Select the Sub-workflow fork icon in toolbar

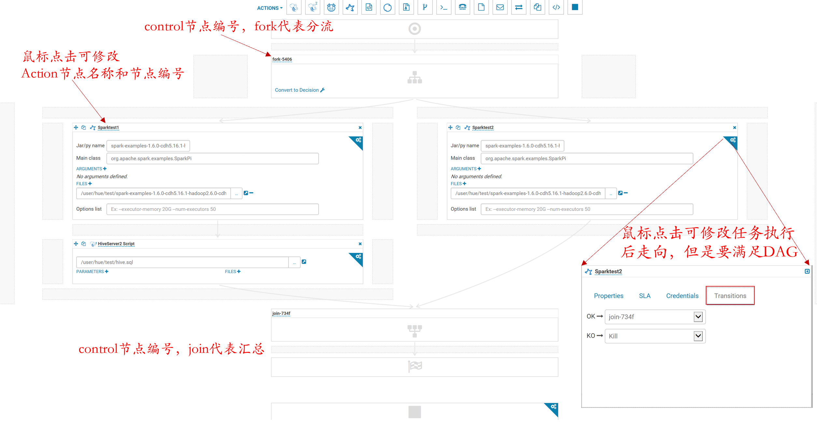click(x=425, y=7)
